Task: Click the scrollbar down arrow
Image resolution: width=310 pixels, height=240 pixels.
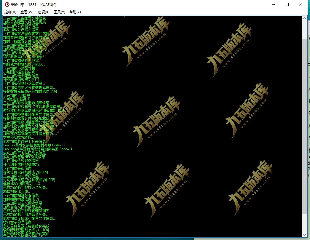Action: (x=304, y=234)
